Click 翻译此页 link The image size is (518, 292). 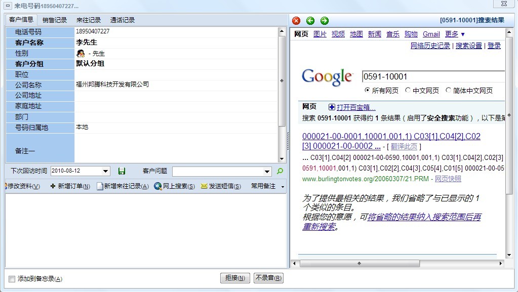tap(404, 146)
